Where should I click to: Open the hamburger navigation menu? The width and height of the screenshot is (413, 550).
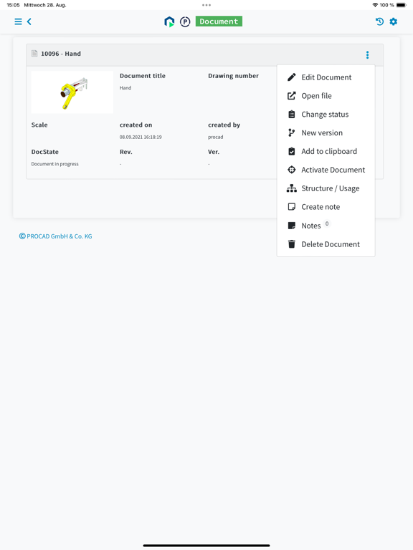click(x=18, y=21)
